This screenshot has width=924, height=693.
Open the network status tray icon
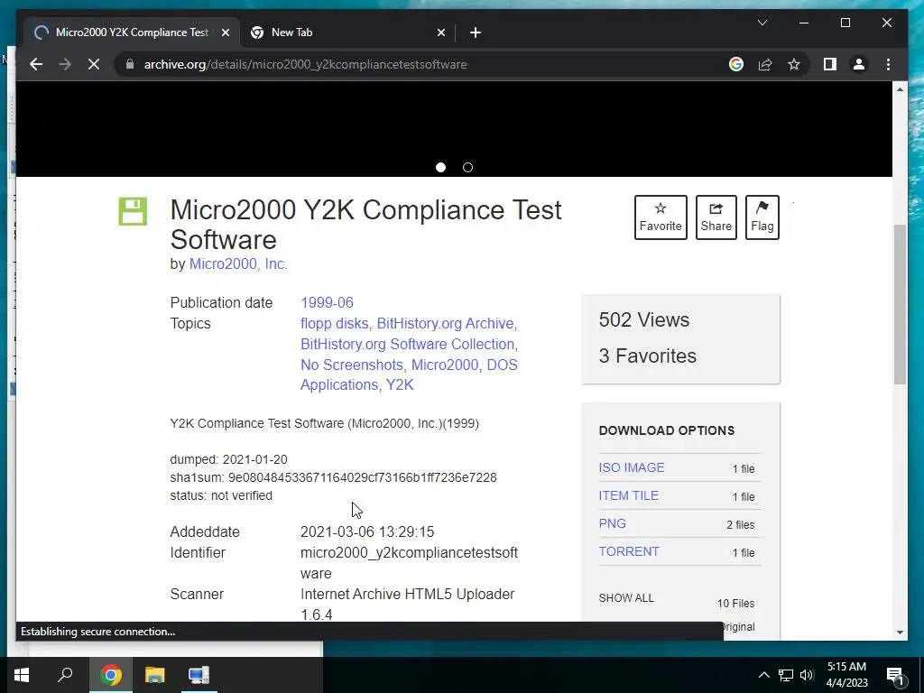(x=786, y=675)
